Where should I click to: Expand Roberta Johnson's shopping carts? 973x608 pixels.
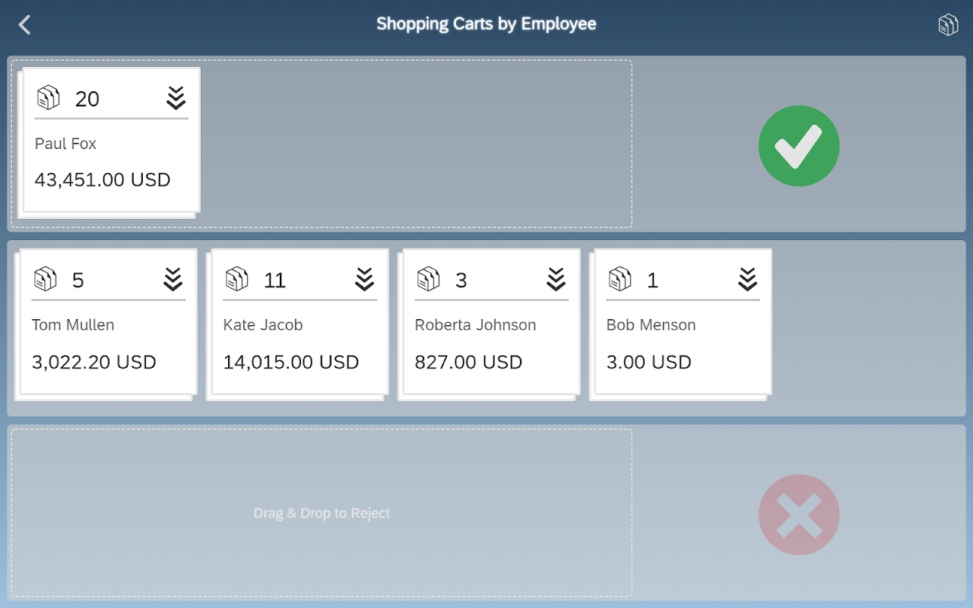coord(556,280)
